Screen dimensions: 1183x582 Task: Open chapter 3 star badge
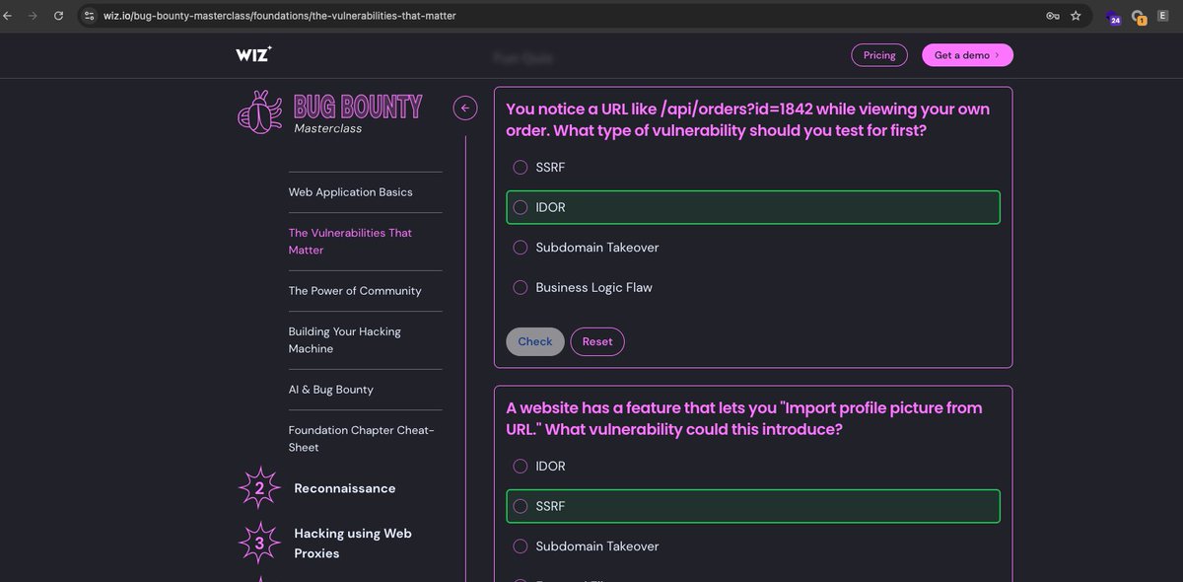pos(259,543)
